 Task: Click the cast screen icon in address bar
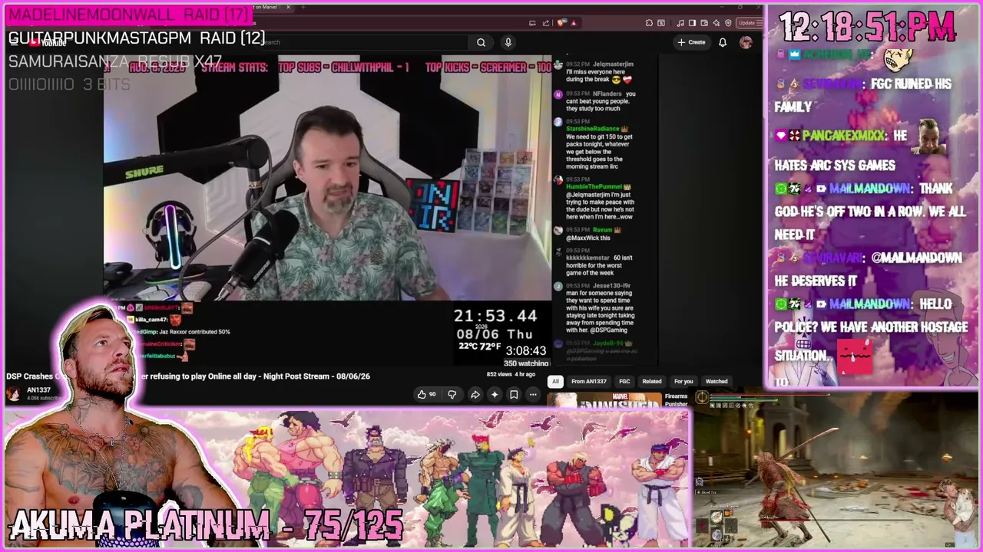click(x=533, y=23)
